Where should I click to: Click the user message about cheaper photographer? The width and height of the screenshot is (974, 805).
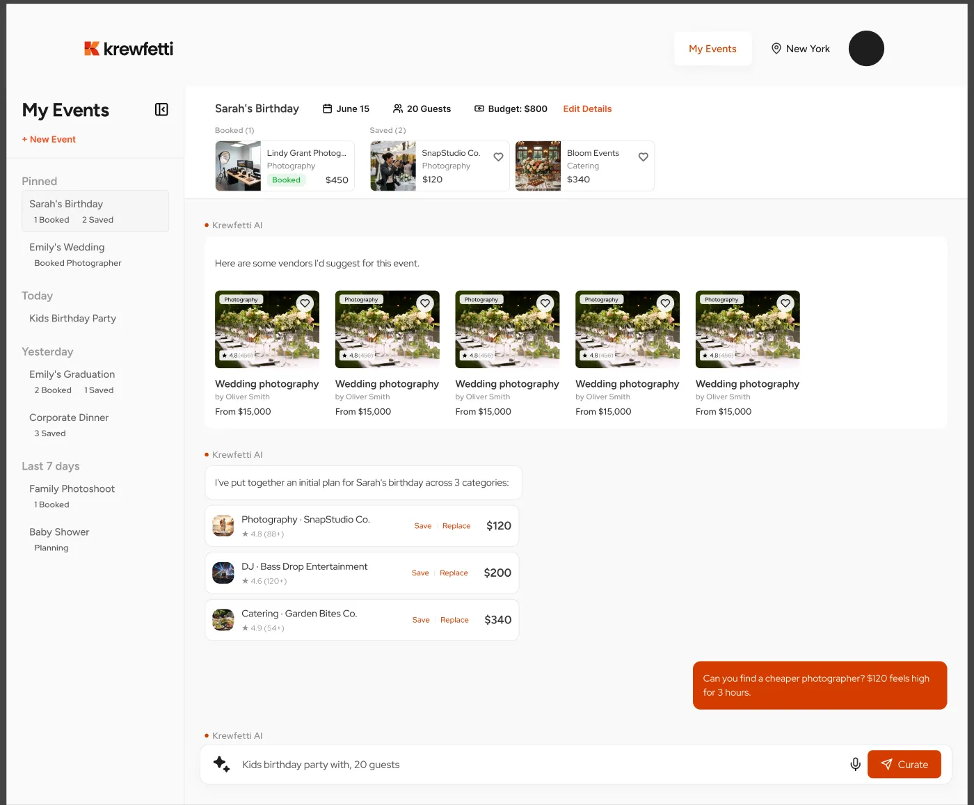(820, 685)
